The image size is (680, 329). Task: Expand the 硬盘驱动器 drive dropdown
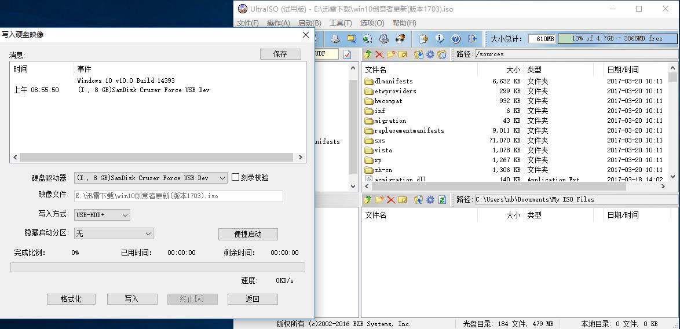coord(222,178)
